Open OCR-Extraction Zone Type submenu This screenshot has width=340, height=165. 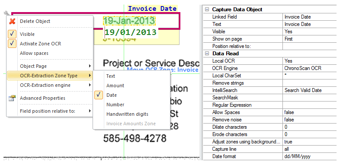(50, 76)
